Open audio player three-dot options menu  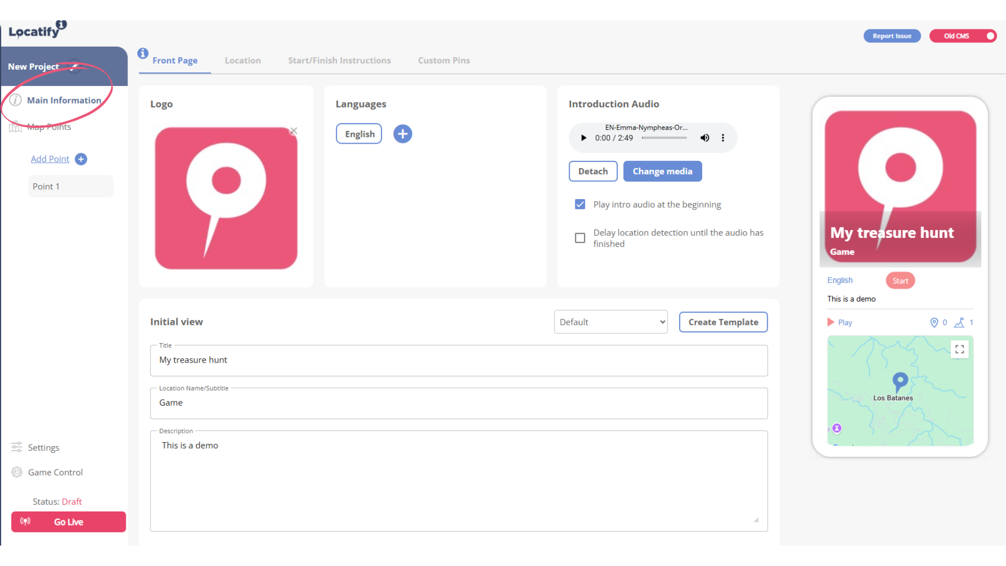(723, 138)
